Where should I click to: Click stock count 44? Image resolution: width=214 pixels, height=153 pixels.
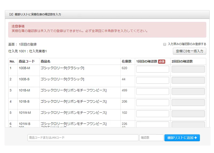pyautogui.click(x=124, y=79)
